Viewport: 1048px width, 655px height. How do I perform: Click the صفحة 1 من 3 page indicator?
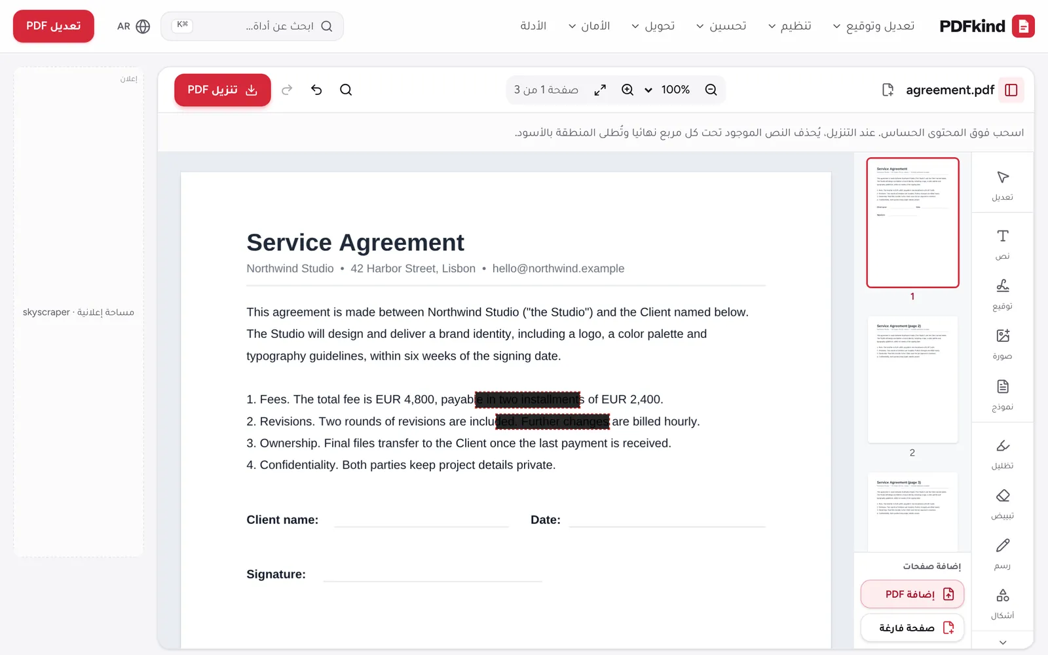(x=546, y=90)
